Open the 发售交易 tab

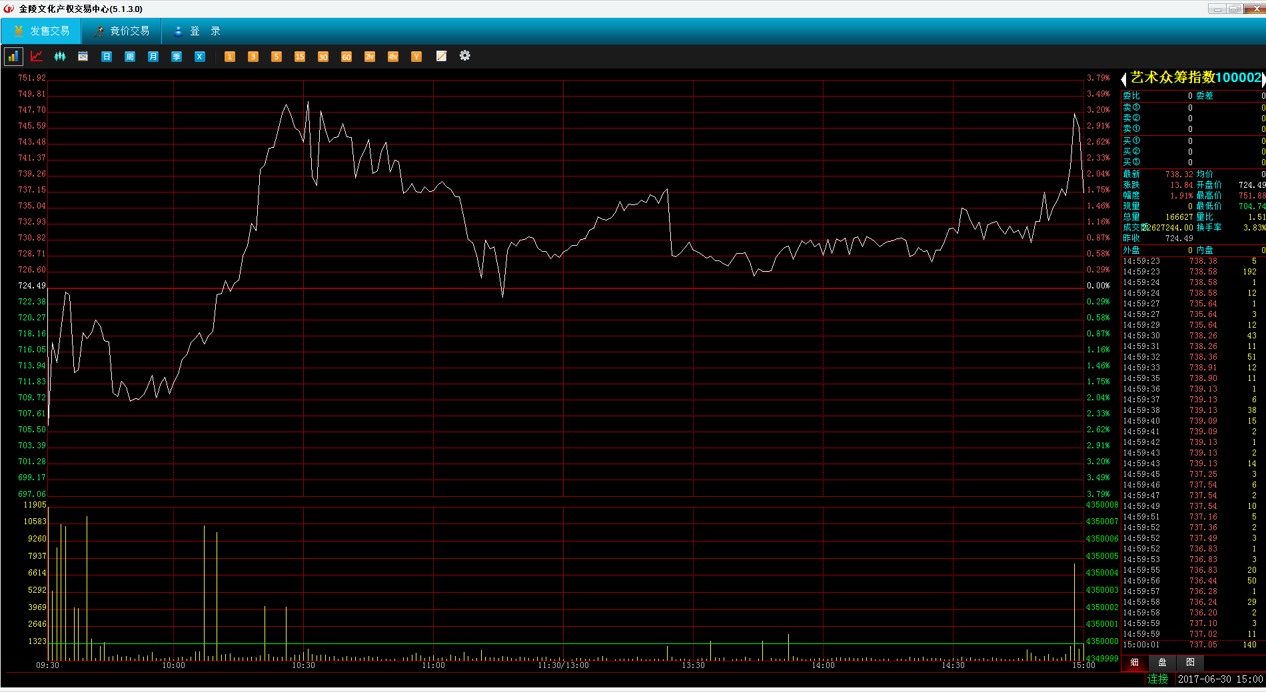click(41, 31)
